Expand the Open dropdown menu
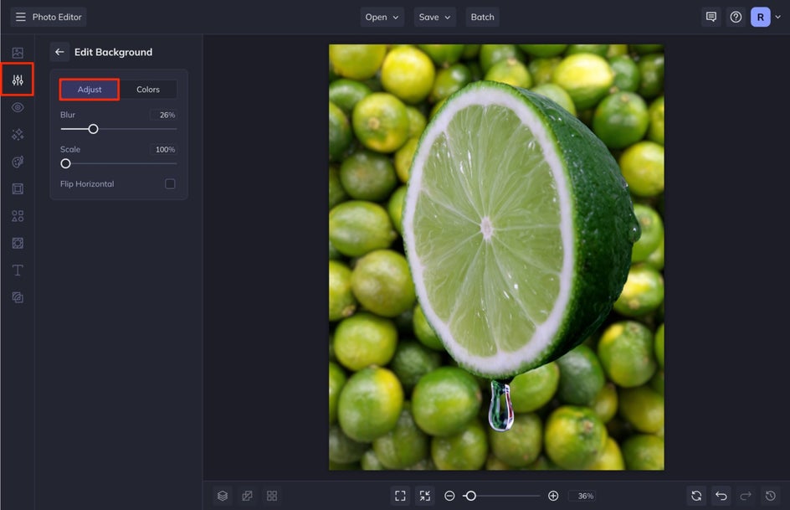 click(x=382, y=17)
